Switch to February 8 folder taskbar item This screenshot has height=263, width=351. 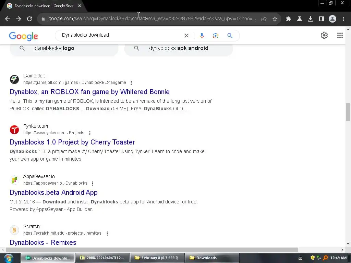pos(157,258)
